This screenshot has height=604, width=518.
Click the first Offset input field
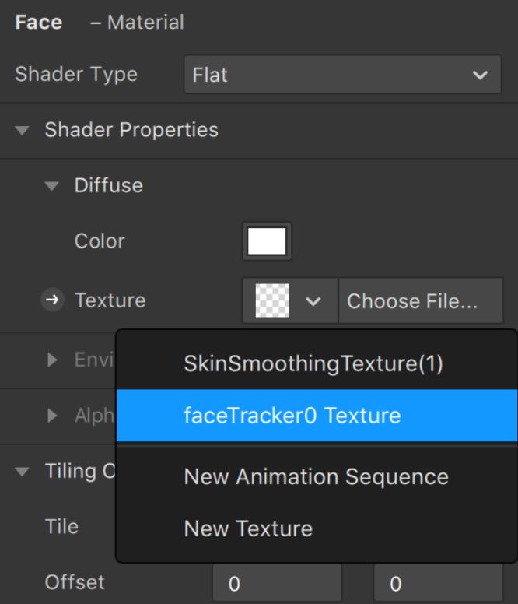[277, 583]
